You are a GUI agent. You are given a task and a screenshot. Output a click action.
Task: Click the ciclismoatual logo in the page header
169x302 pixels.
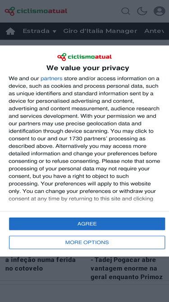point(36,11)
